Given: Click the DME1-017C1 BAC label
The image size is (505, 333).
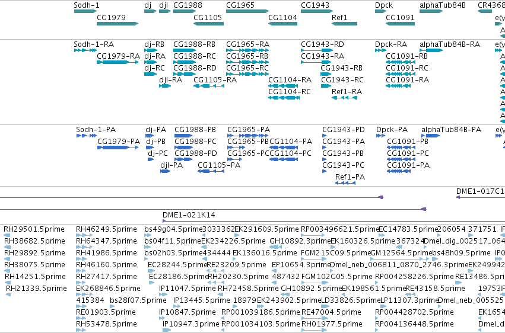Looking at the screenshot, I should click(x=480, y=191).
